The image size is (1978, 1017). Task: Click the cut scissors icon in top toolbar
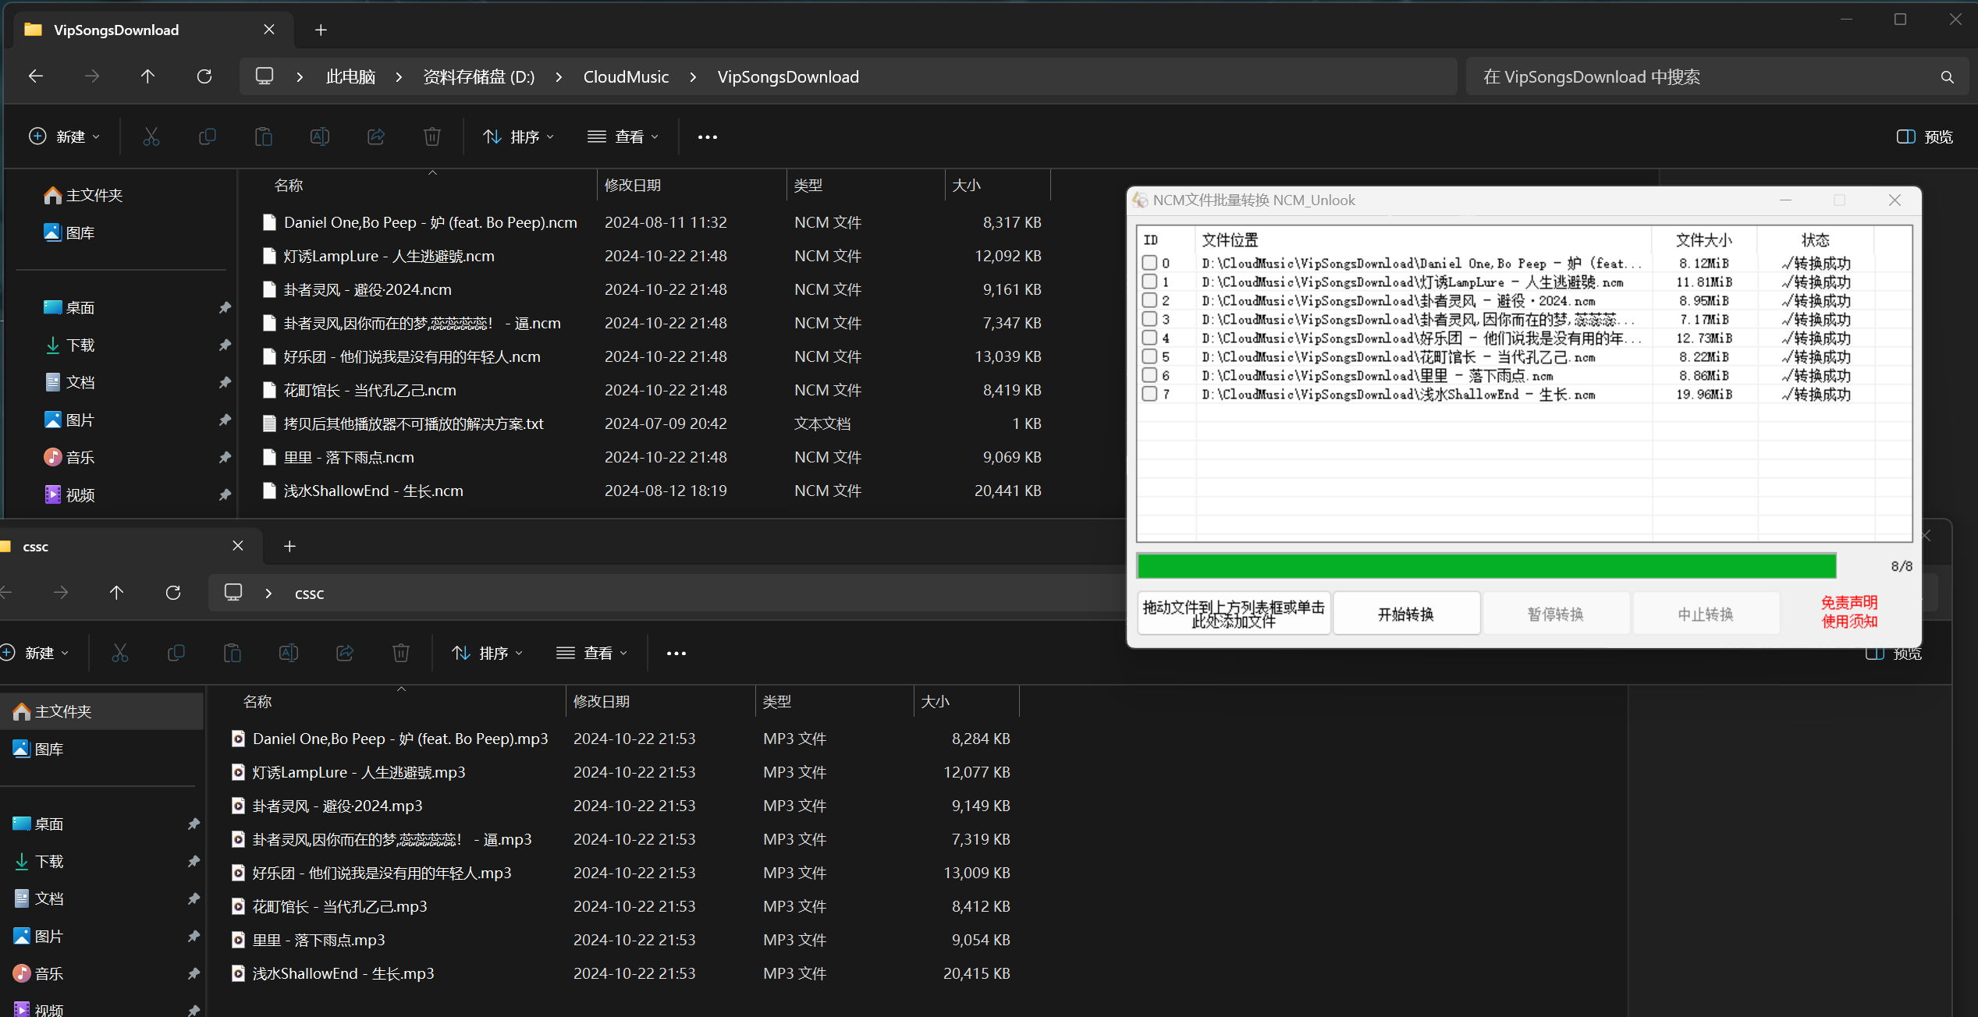pos(151,137)
